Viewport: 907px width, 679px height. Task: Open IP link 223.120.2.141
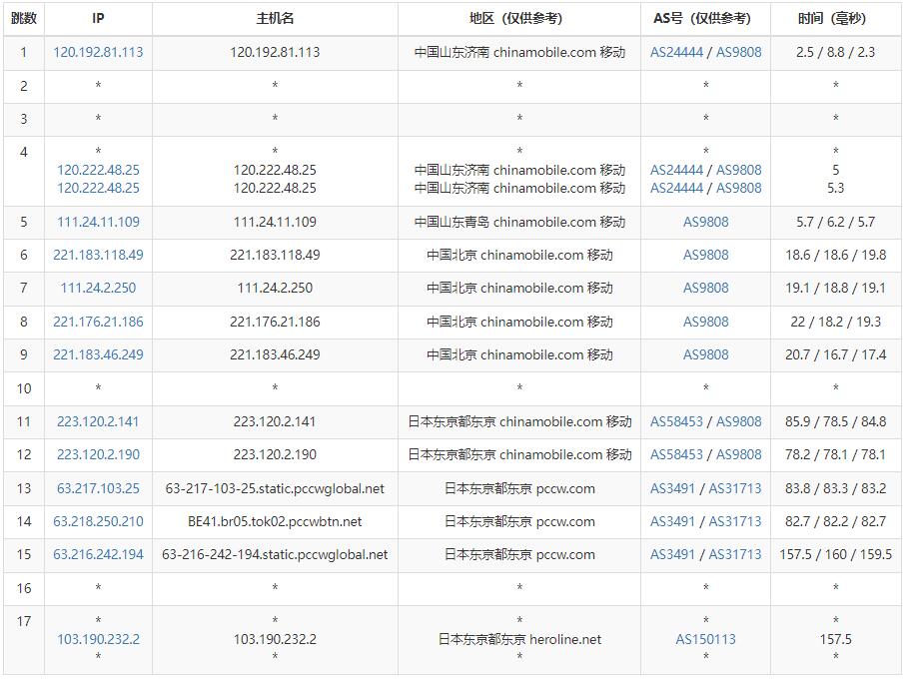coord(98,421)
